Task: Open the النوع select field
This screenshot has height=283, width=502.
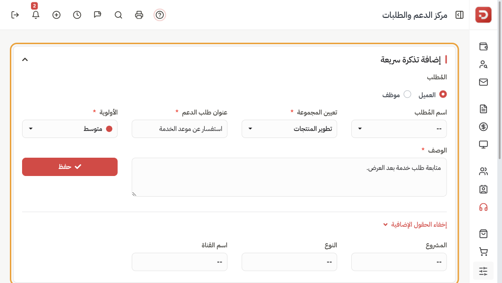Action: (289, 262)
